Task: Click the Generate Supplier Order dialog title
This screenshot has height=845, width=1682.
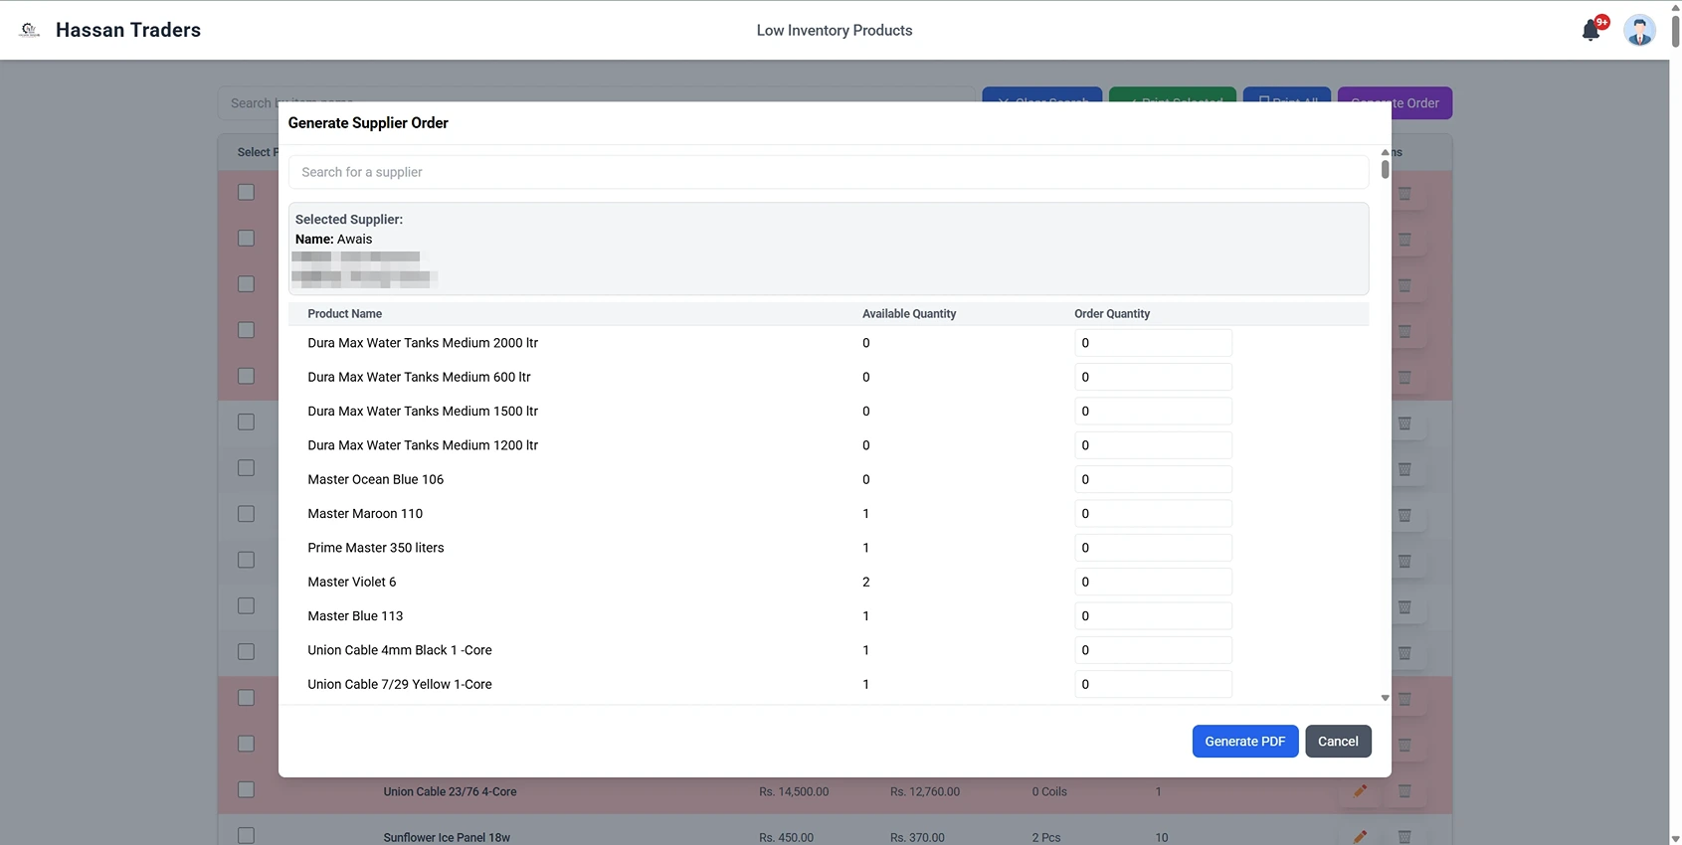Action: pos(368,123)
